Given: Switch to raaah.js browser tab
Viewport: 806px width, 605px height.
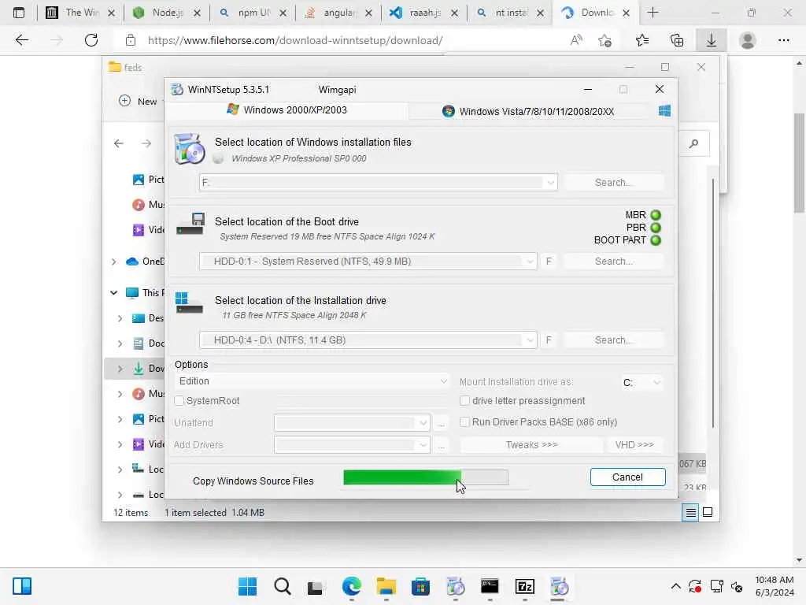Looking at the screenshot, I should tap(424, 13).
